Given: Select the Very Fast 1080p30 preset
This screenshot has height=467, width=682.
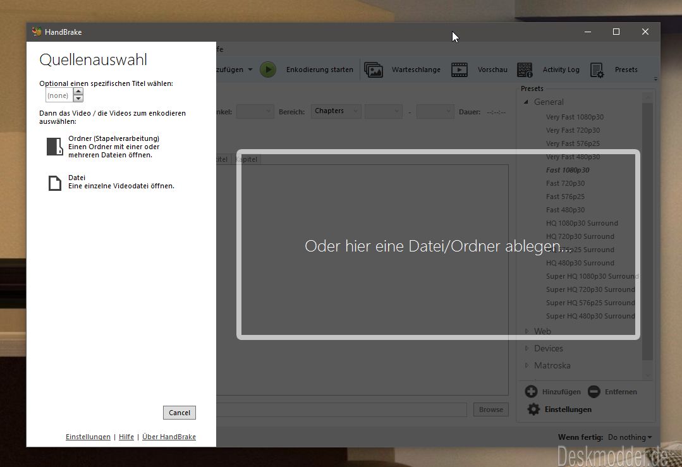Looking at the screenshot, I should [x=575, y=117].
